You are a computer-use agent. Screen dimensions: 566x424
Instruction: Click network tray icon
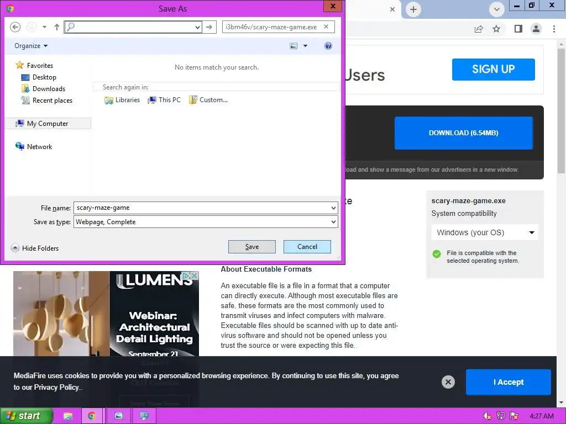pos(501,416)
